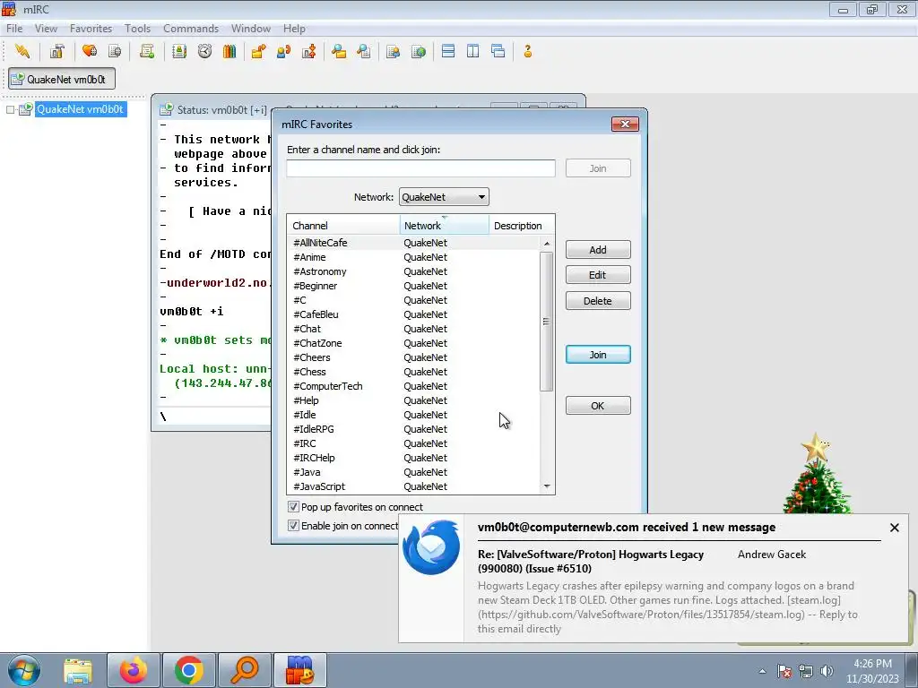Dismiss the Thunderbird new message notification
The width and height of the screenshot is (918, 688).
click(x=894, y=528)
